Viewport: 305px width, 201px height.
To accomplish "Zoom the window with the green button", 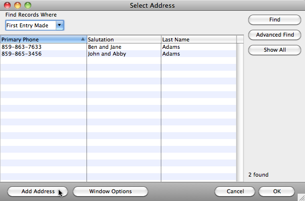I will click(27, 5).
